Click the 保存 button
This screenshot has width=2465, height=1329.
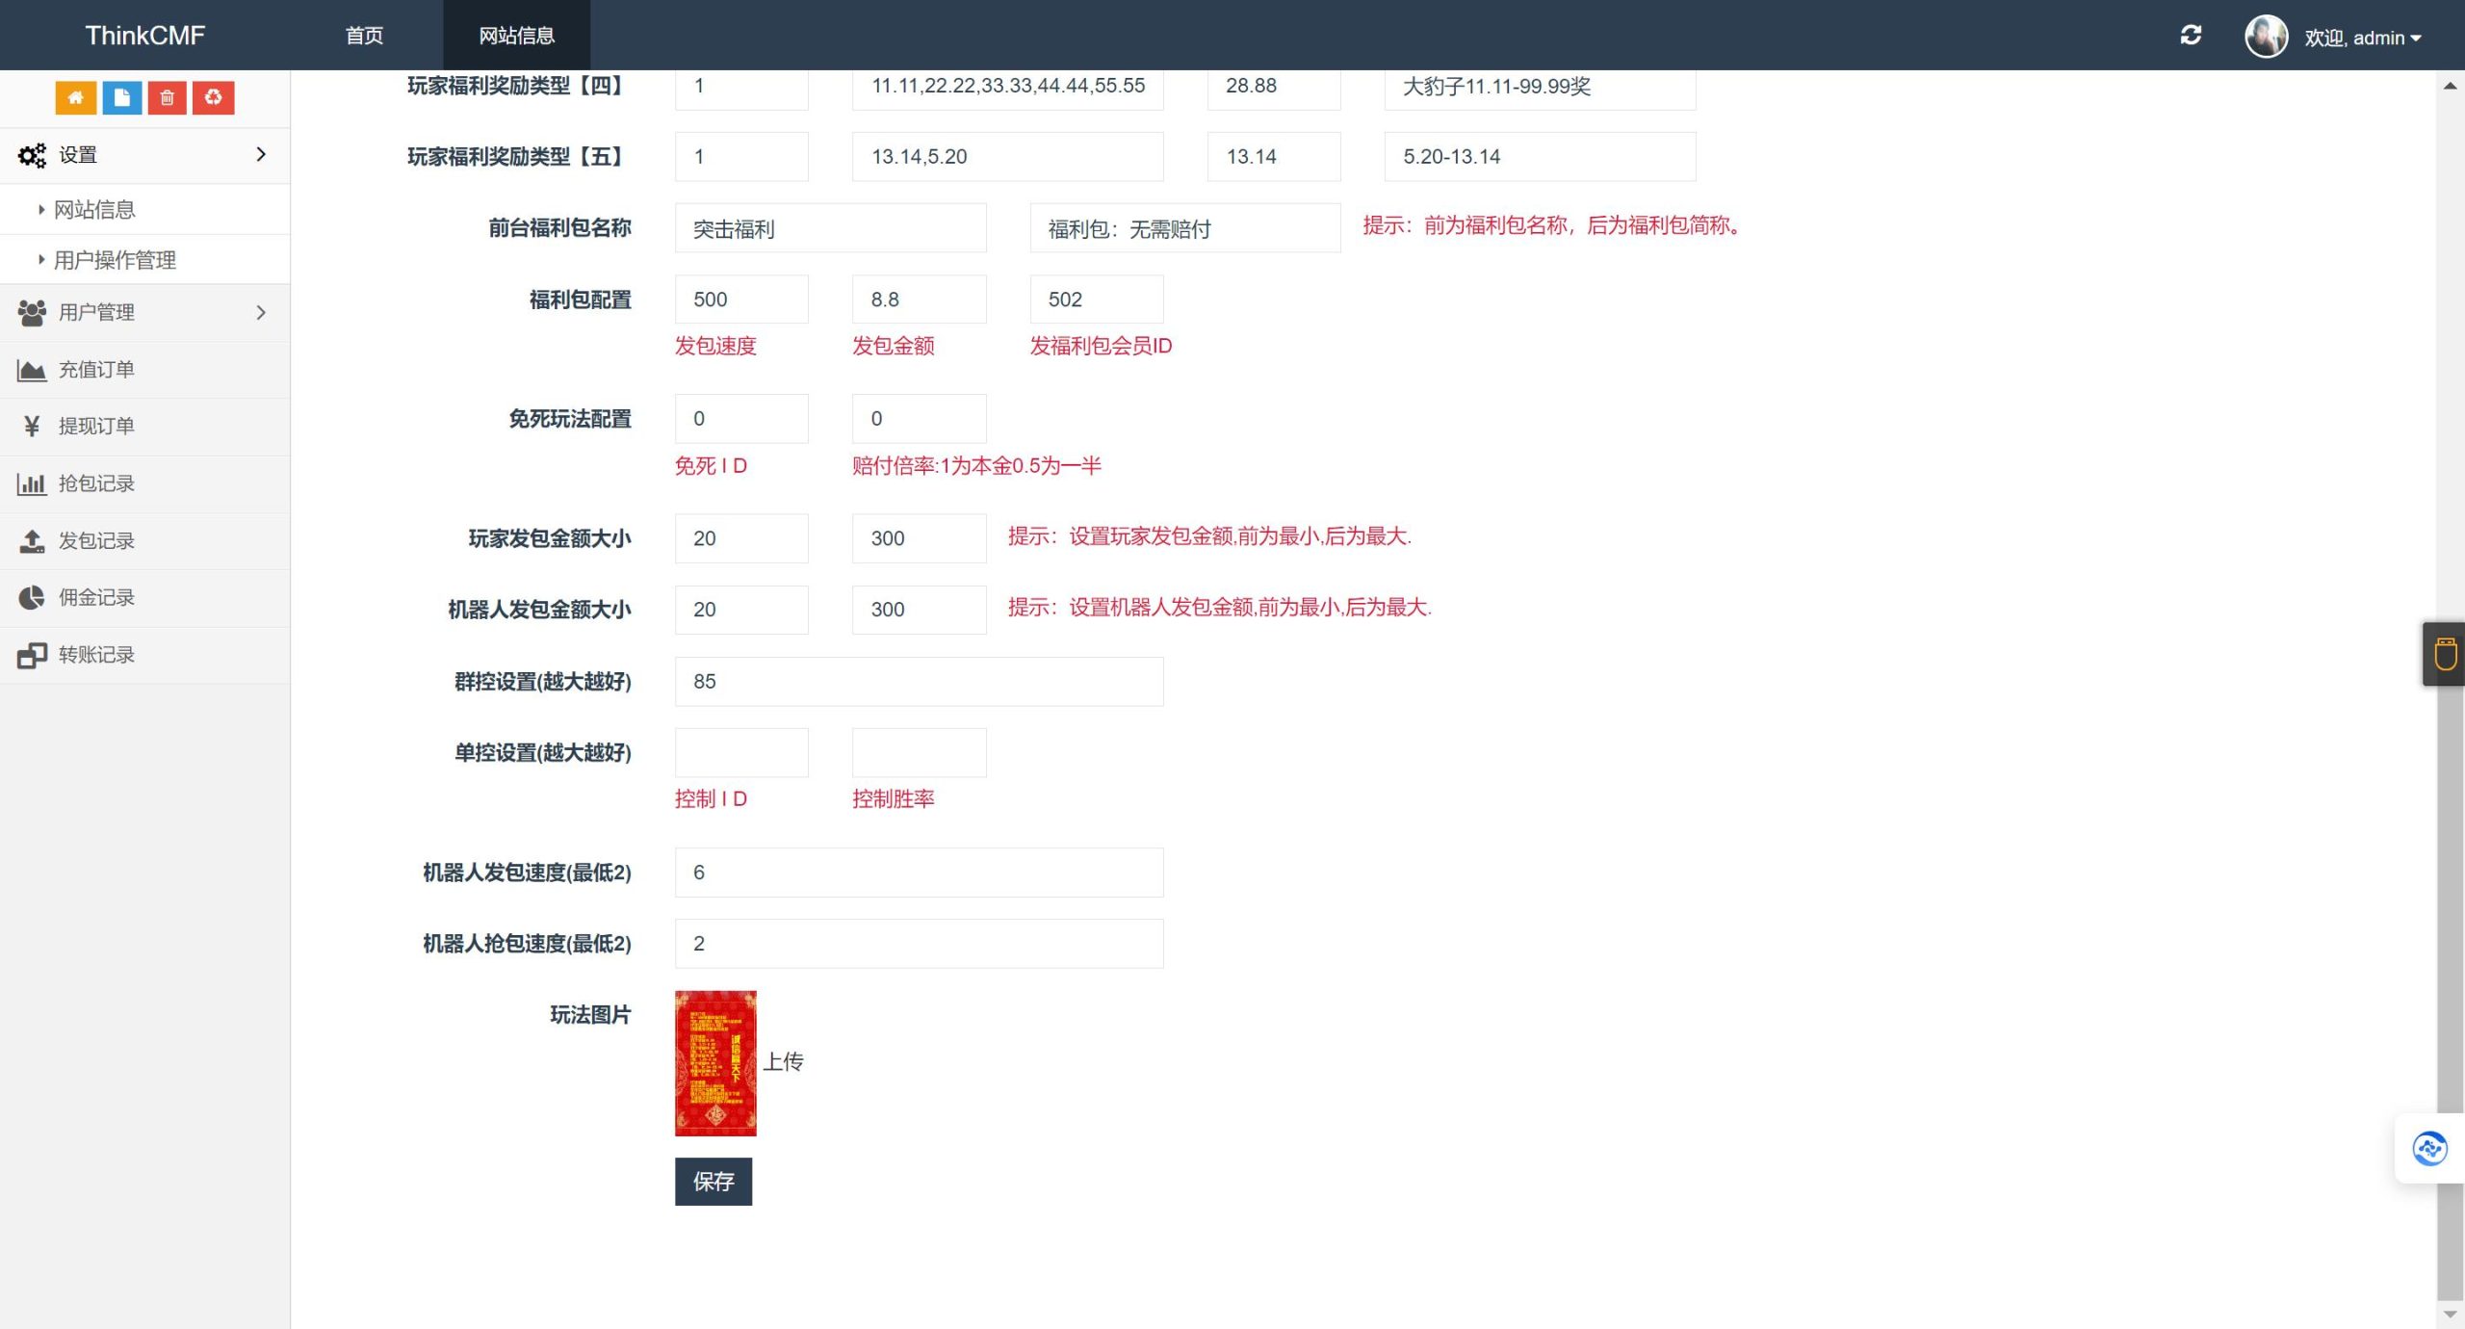click(713, 1182)
